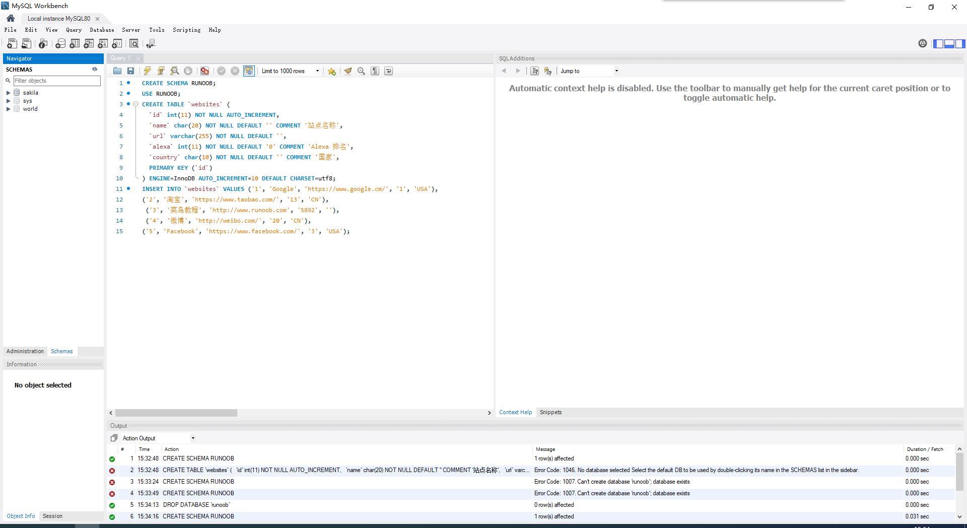Viewport: 967px width, 528px height.
Task: Execute the script with lightning bolt
Action: [x=148, y=71]
